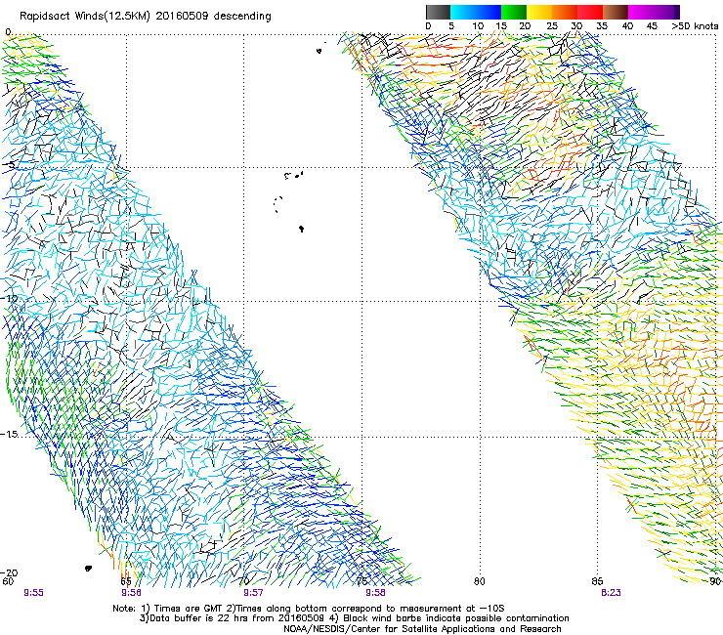Click the '9:58' pass time label
Viewport: 723px width, 635px height.
pos(375,593)
